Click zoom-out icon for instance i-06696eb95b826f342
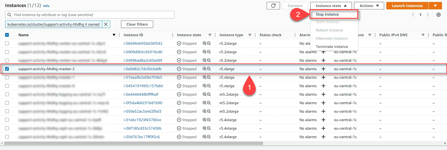 (x=209, y=43)
